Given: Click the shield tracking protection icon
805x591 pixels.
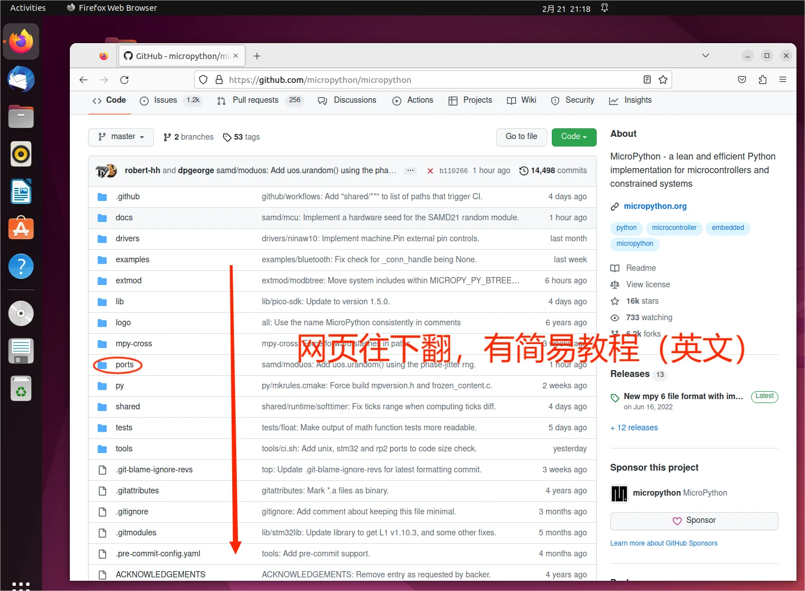Looking at the screenshot, I should click(x=203, y=80).
